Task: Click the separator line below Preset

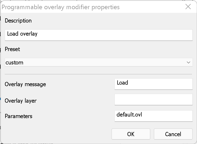Action: click(98, 74)
